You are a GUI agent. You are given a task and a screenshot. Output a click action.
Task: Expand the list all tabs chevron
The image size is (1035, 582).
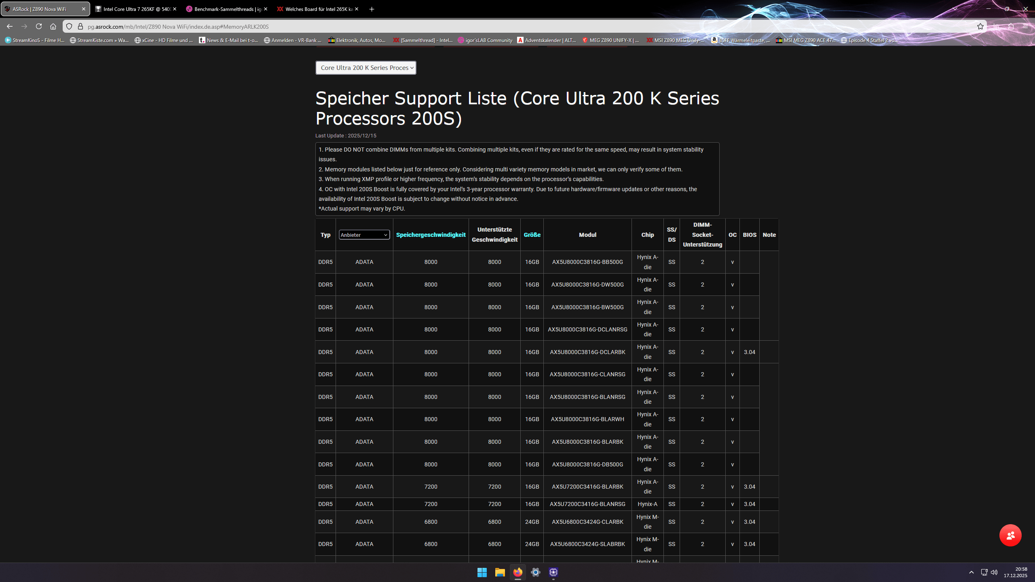pos(955,9)
